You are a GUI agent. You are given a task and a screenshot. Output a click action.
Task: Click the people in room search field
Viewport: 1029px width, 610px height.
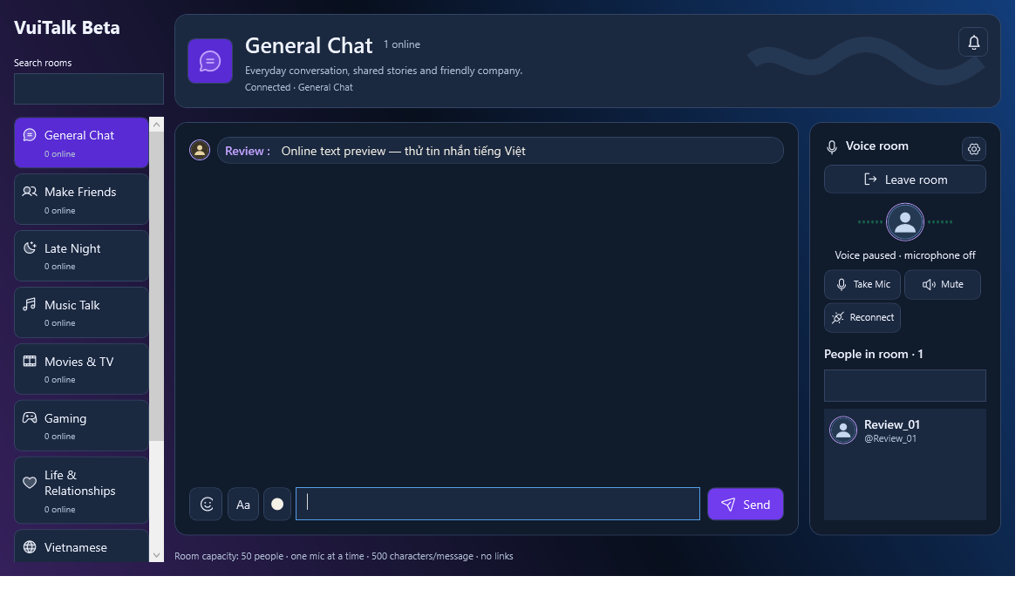pyautogui.click(x=905, y=386)
